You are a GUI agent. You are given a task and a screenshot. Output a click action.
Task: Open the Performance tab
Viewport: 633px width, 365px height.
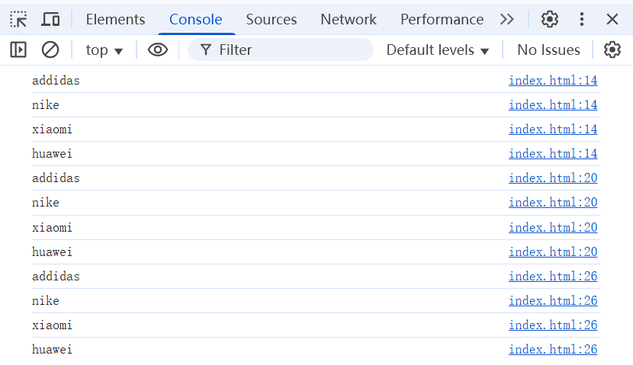point(442,19)
